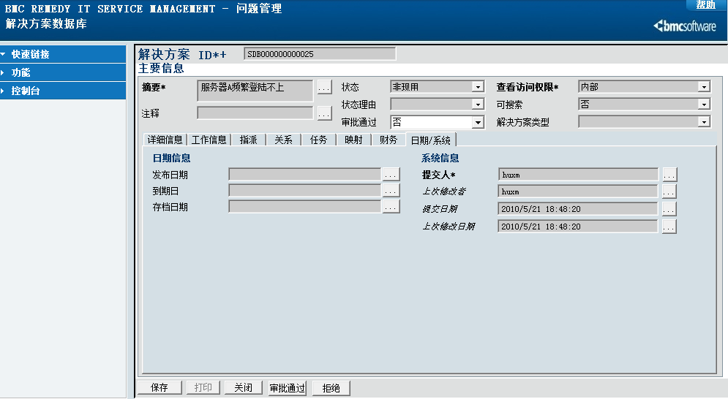The height and width of the screenshot is (399, 728).
Task: Click the 解决方案 ID input field
Action: point(320,54)
